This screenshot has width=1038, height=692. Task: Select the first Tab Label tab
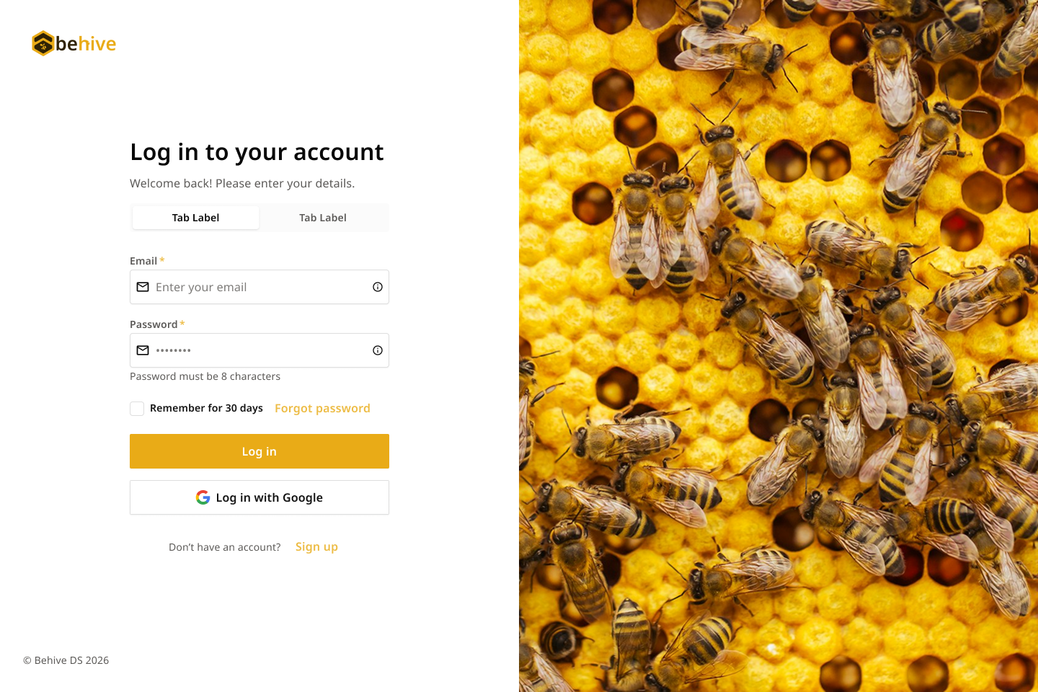[x=195, y=217]
